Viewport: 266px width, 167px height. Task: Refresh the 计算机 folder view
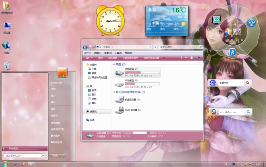(x=154, y=47)
